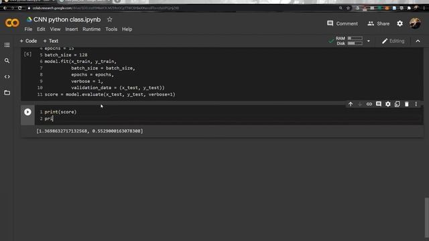Click the line with 'pri' being typed
The image size is (429, 241).
(48, 118)
